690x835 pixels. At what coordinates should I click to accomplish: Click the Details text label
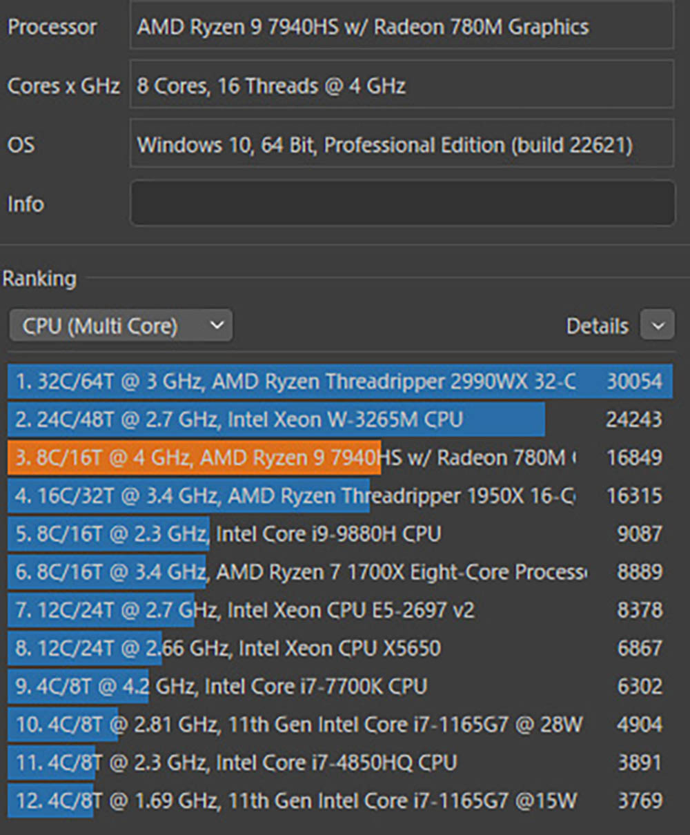click(x=597, y=326)
